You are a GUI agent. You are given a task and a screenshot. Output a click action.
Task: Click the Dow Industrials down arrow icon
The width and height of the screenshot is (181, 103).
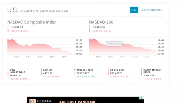coord(8,71)
